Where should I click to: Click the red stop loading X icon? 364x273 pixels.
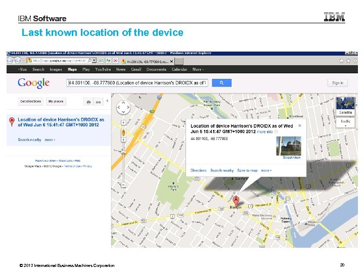[115, 61]
